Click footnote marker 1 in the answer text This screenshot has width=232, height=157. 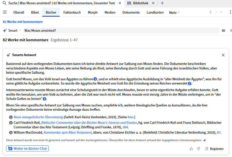(x=95, y=79)
